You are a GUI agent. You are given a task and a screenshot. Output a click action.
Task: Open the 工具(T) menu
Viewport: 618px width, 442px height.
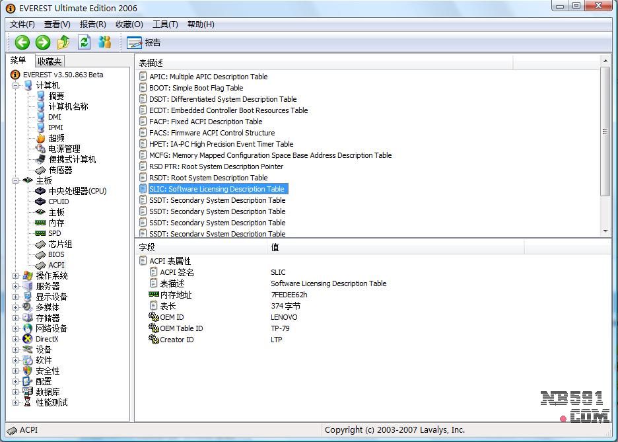point(165,24)
